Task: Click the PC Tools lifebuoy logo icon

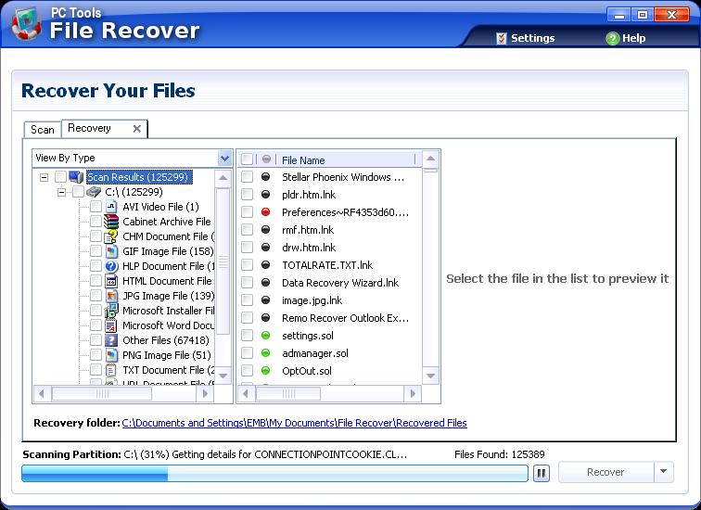Action: (26, 23)
